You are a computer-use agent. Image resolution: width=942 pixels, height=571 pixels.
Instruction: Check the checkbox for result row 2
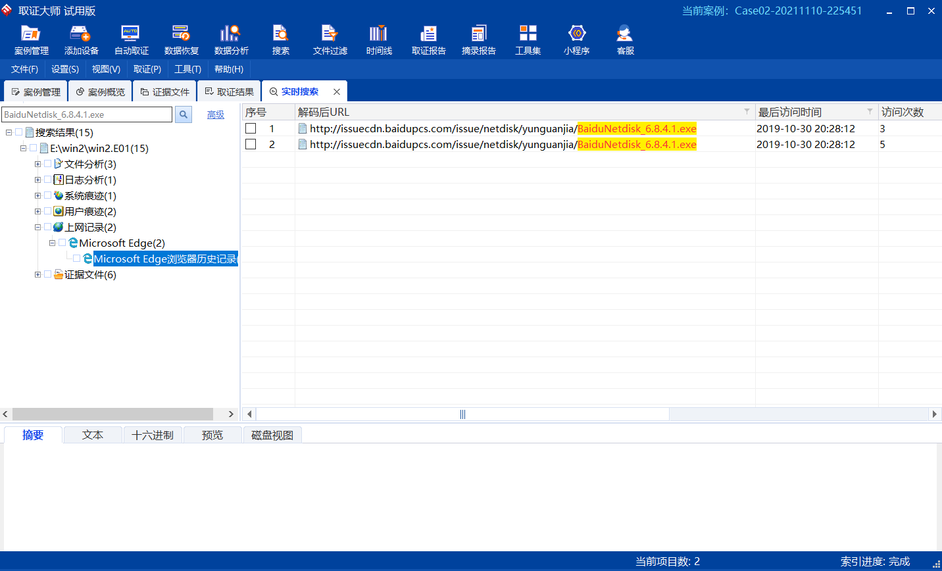[x=251, y=144]
